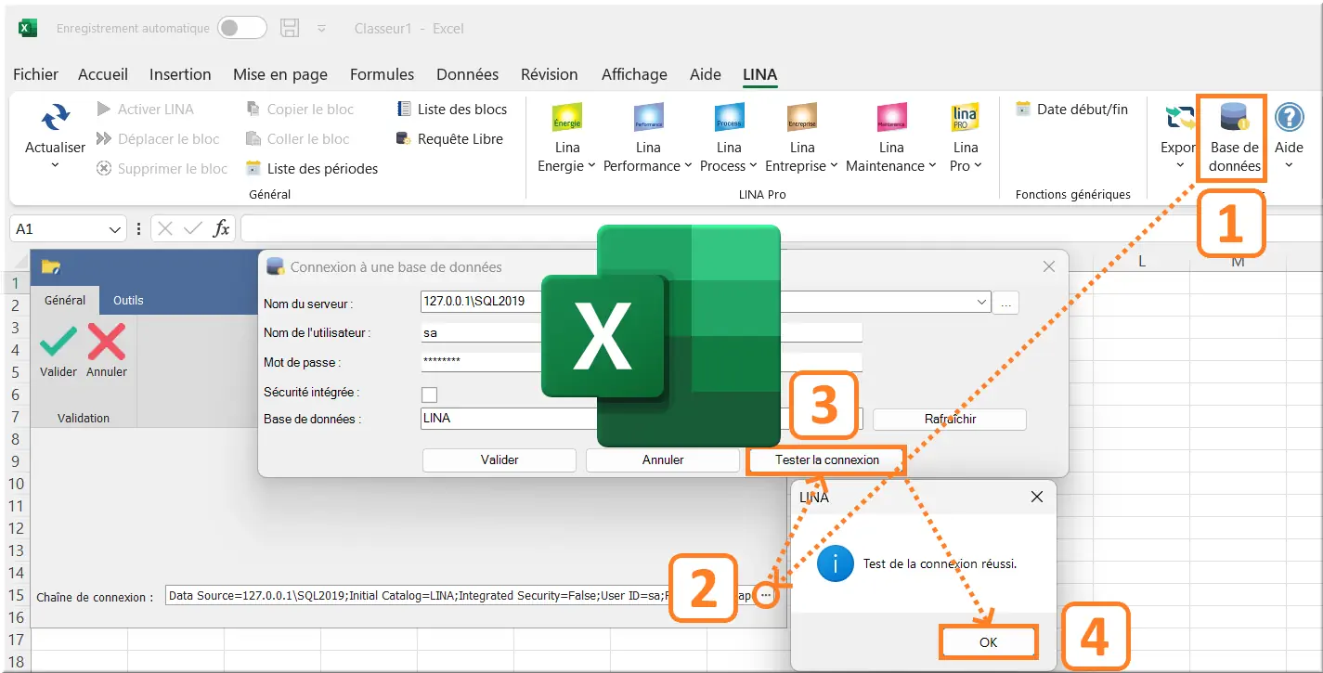Expand the Actualiser dropdown arrow

point(55,166)
